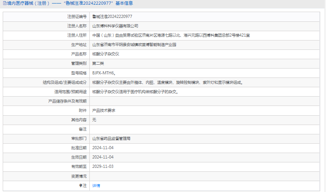Click the 有效期至 row label
Viewport: 326px width, 192px height.
(79, 167)
